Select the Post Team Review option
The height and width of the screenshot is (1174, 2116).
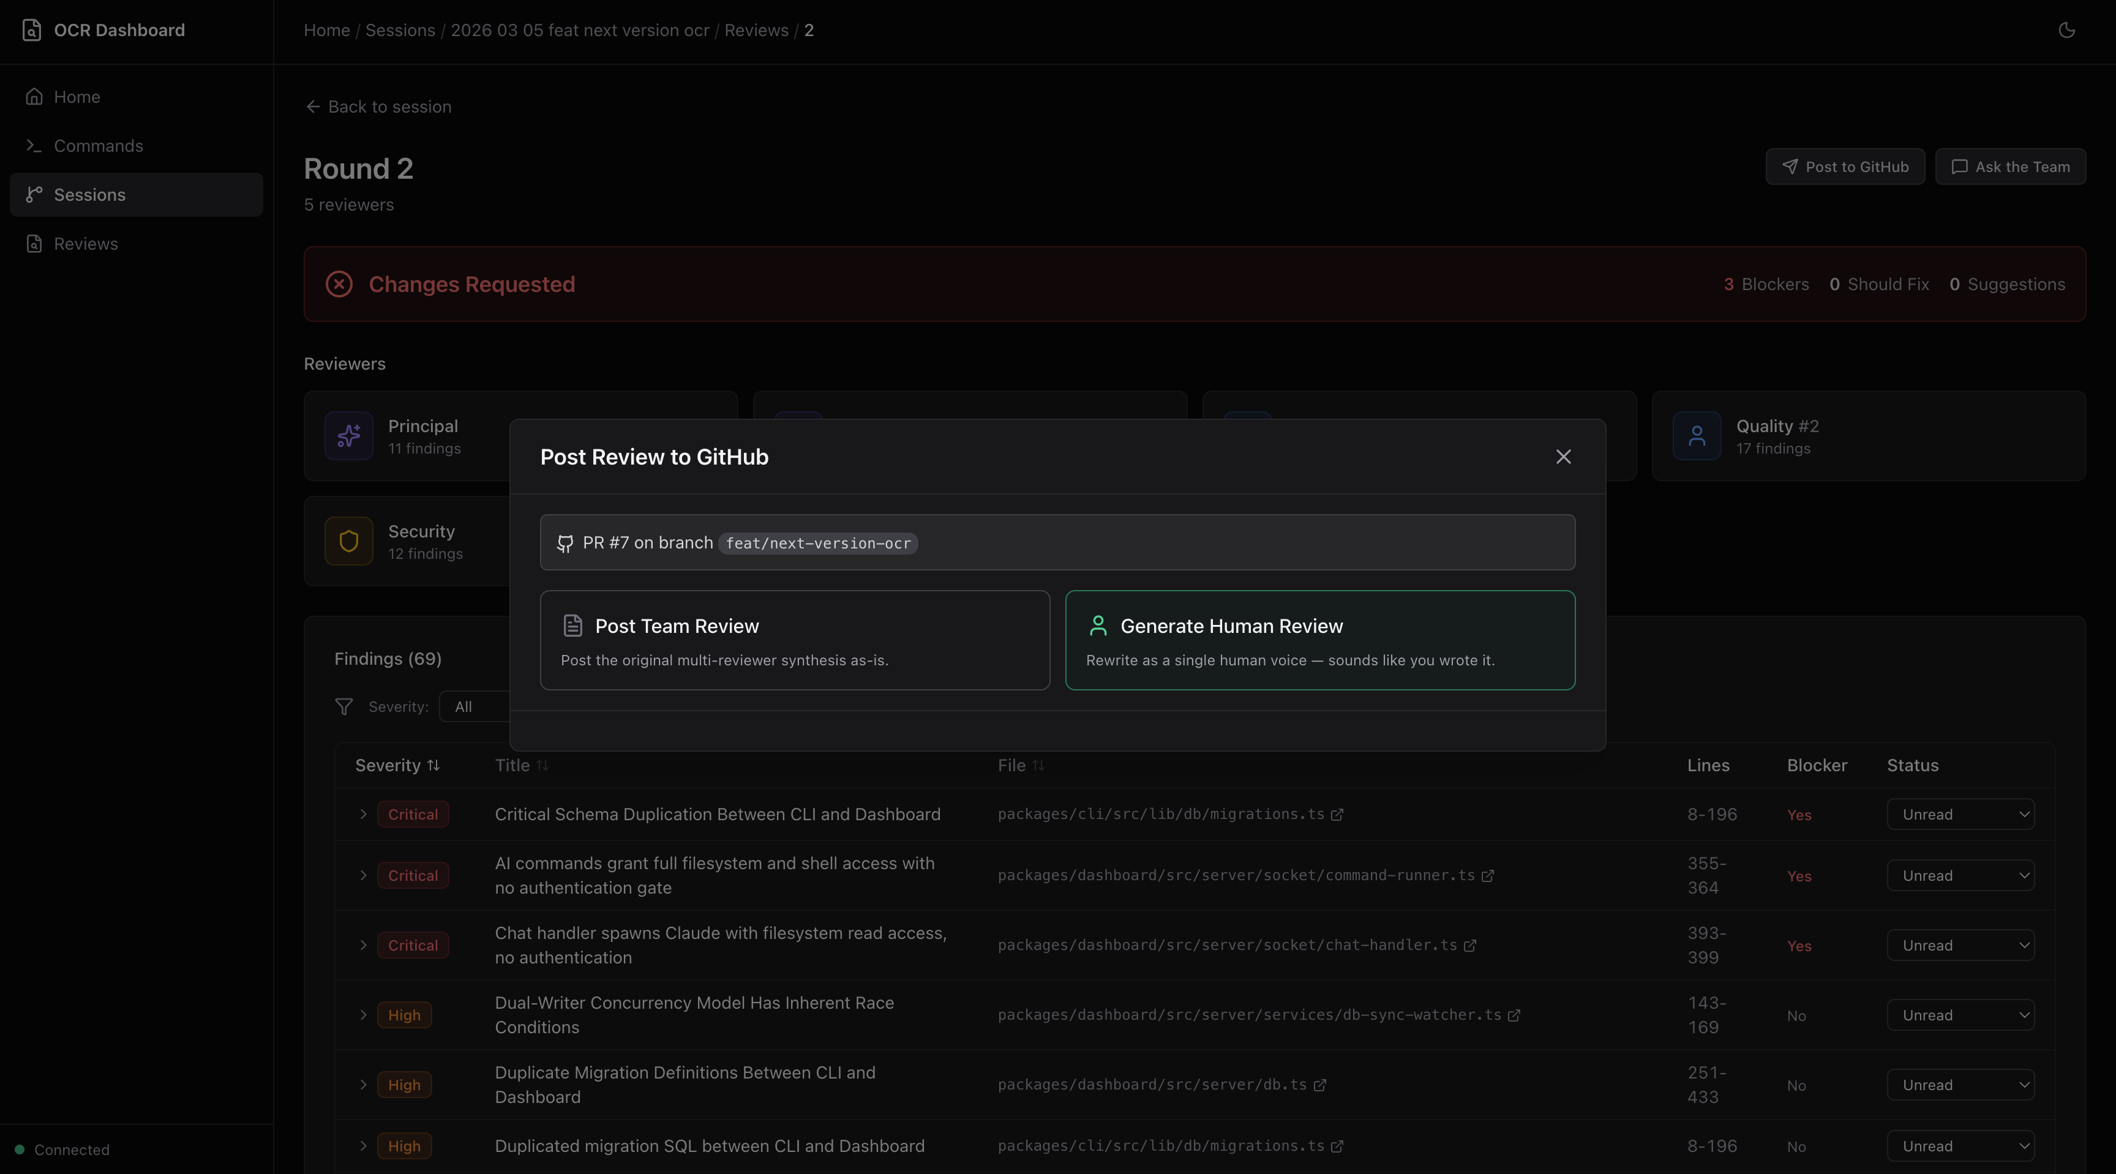[x=794, y=640]
